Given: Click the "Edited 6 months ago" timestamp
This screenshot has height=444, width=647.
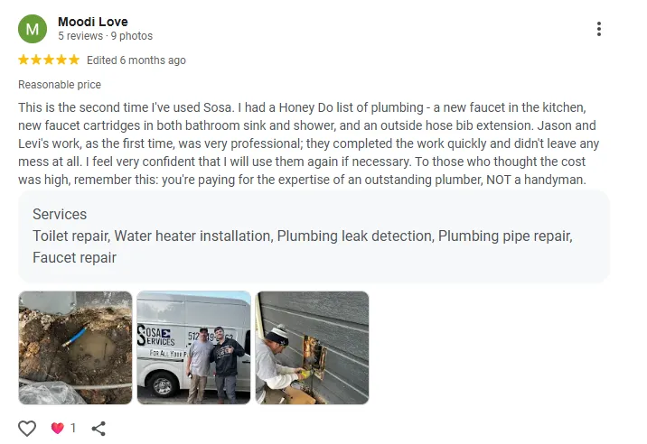Looking at the screenshot, I should tap(136, 60).
